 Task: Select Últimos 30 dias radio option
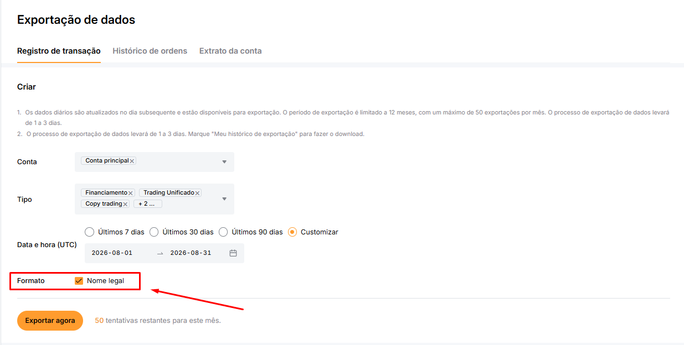[154, 232]
